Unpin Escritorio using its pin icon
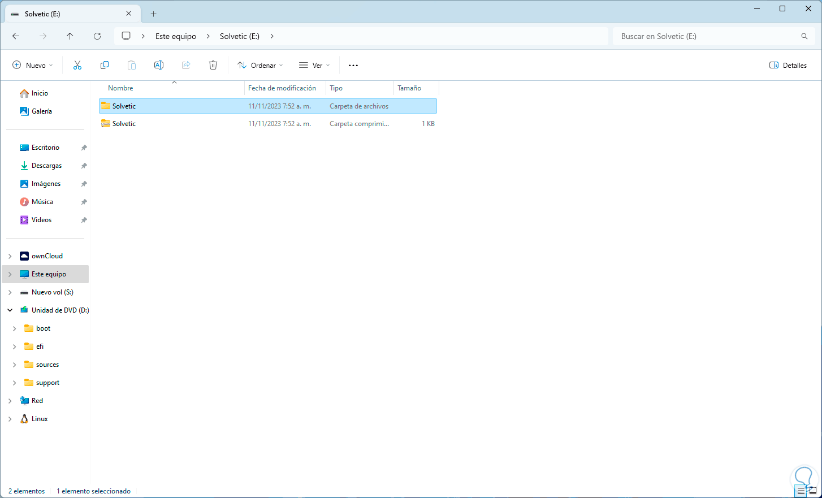 click(84, 148)
